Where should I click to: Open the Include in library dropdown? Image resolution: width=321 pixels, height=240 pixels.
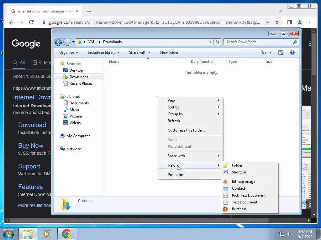click(103, 52)
